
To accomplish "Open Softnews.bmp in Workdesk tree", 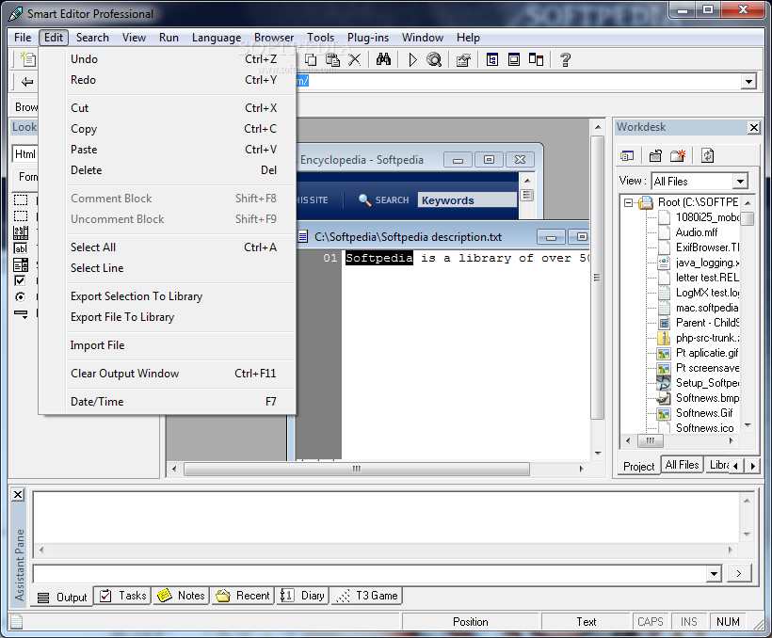I will click(707, 398).
